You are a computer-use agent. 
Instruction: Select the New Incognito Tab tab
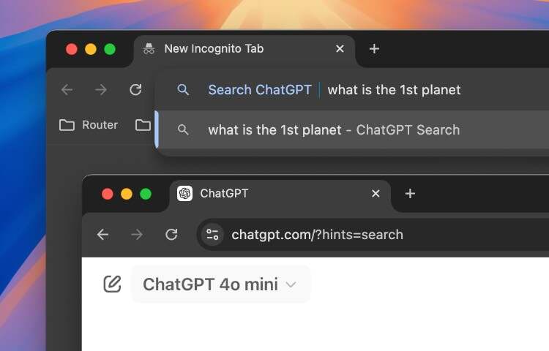coord(234,49)
